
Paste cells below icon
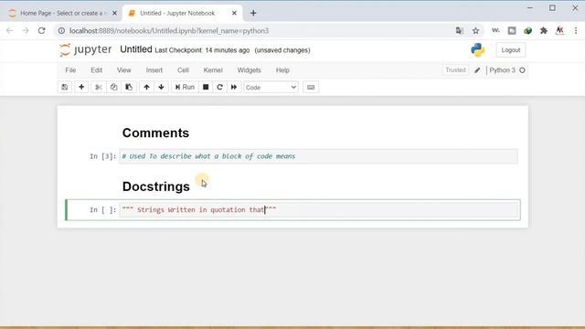tap(129, 88)
